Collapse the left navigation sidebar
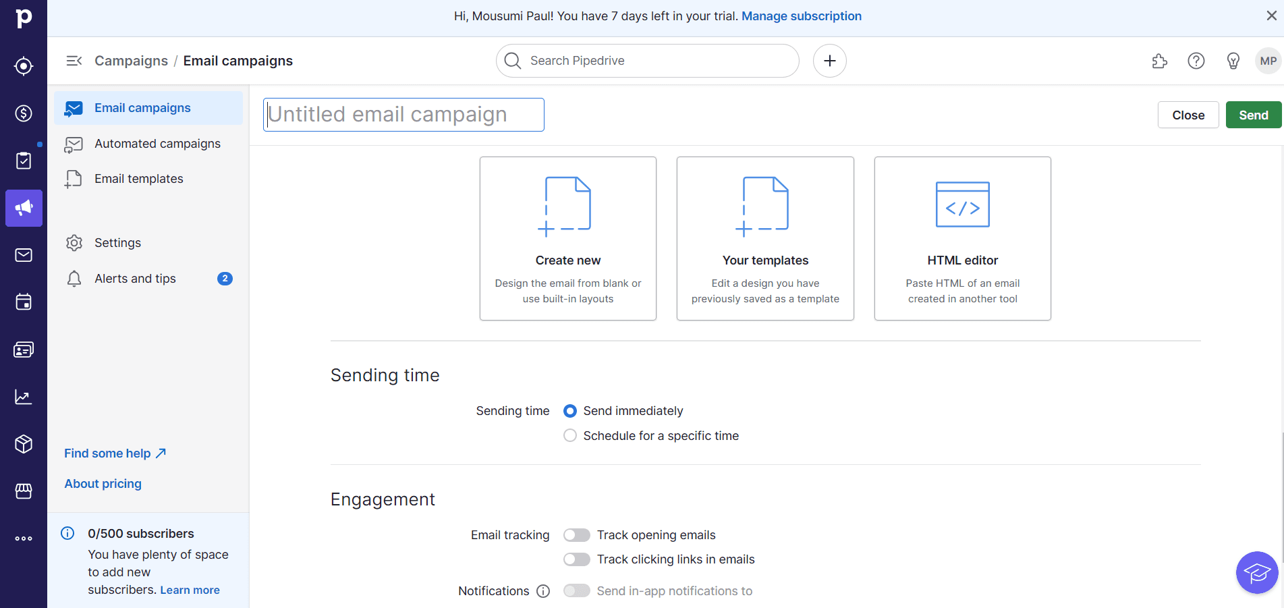 (74, 60)
